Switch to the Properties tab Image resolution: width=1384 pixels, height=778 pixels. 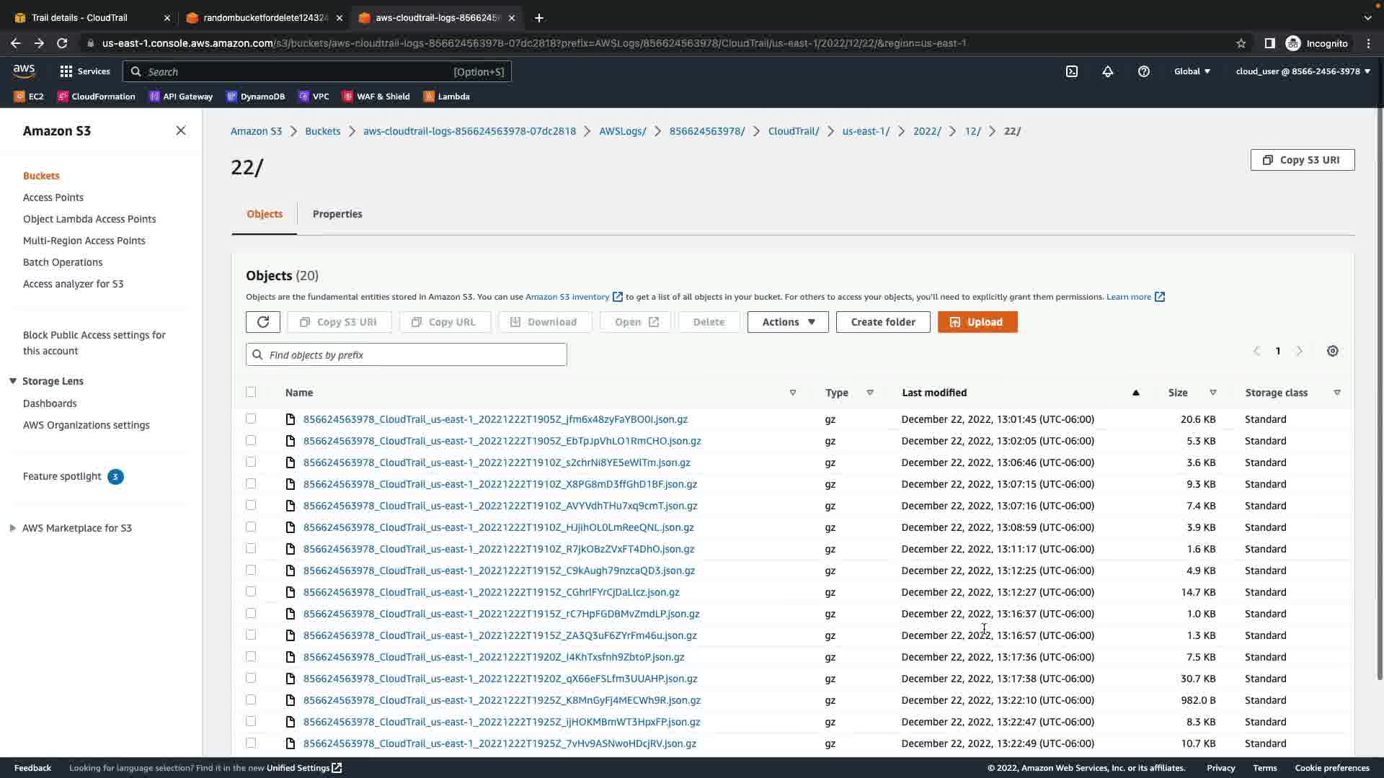click(x=337, y=214)
